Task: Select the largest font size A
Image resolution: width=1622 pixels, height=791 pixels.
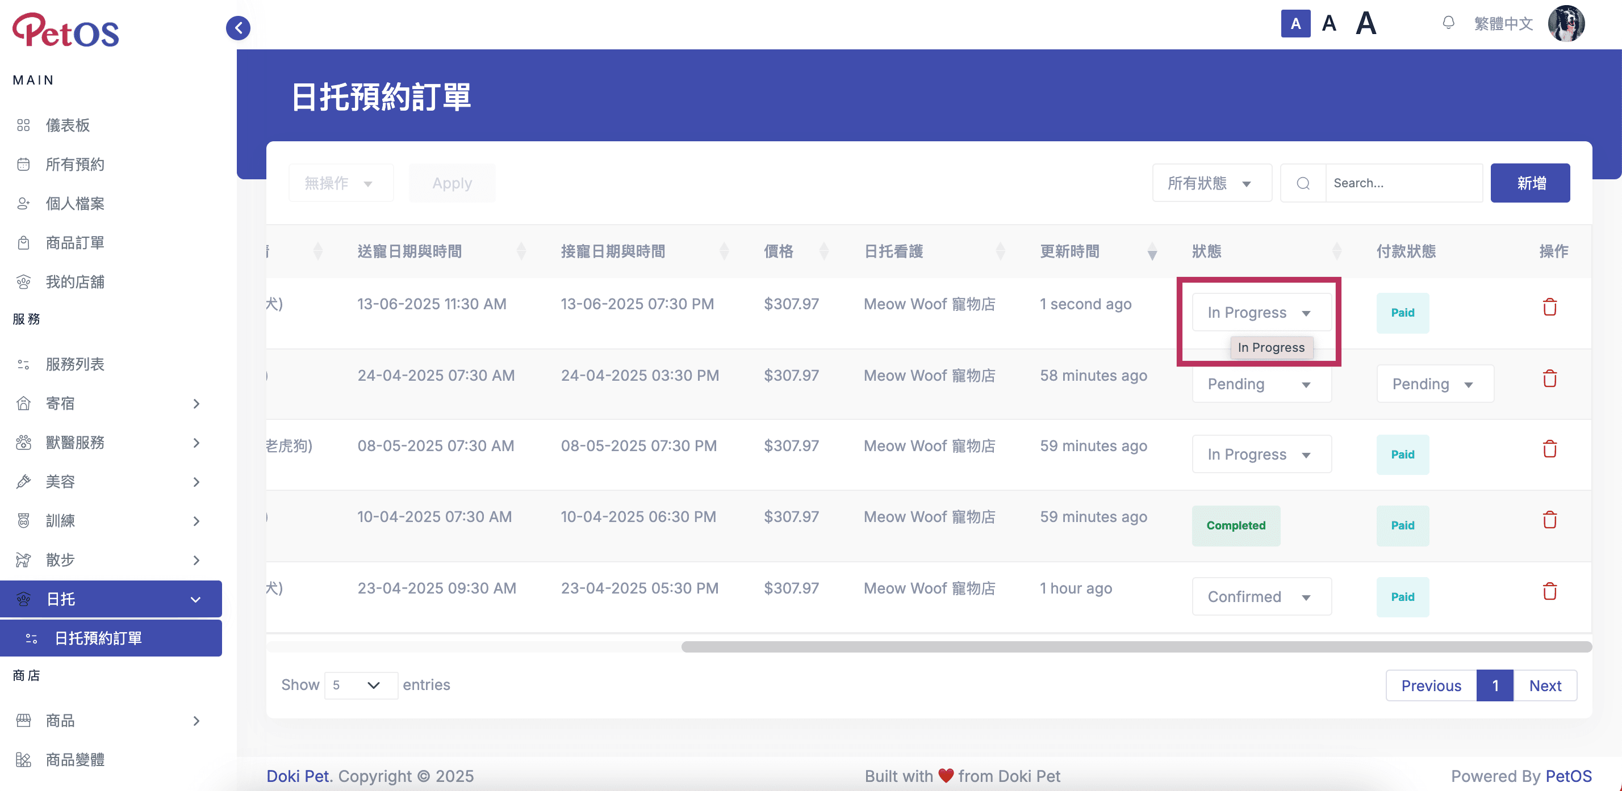Action: tap(1366, 24)
